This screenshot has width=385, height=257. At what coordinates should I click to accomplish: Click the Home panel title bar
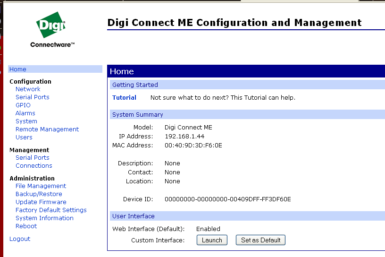tap(246, 71)
